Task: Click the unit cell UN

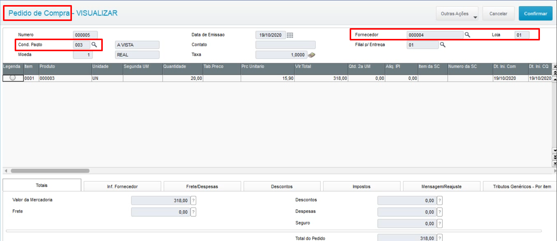Action: click(x=107, y=78)
